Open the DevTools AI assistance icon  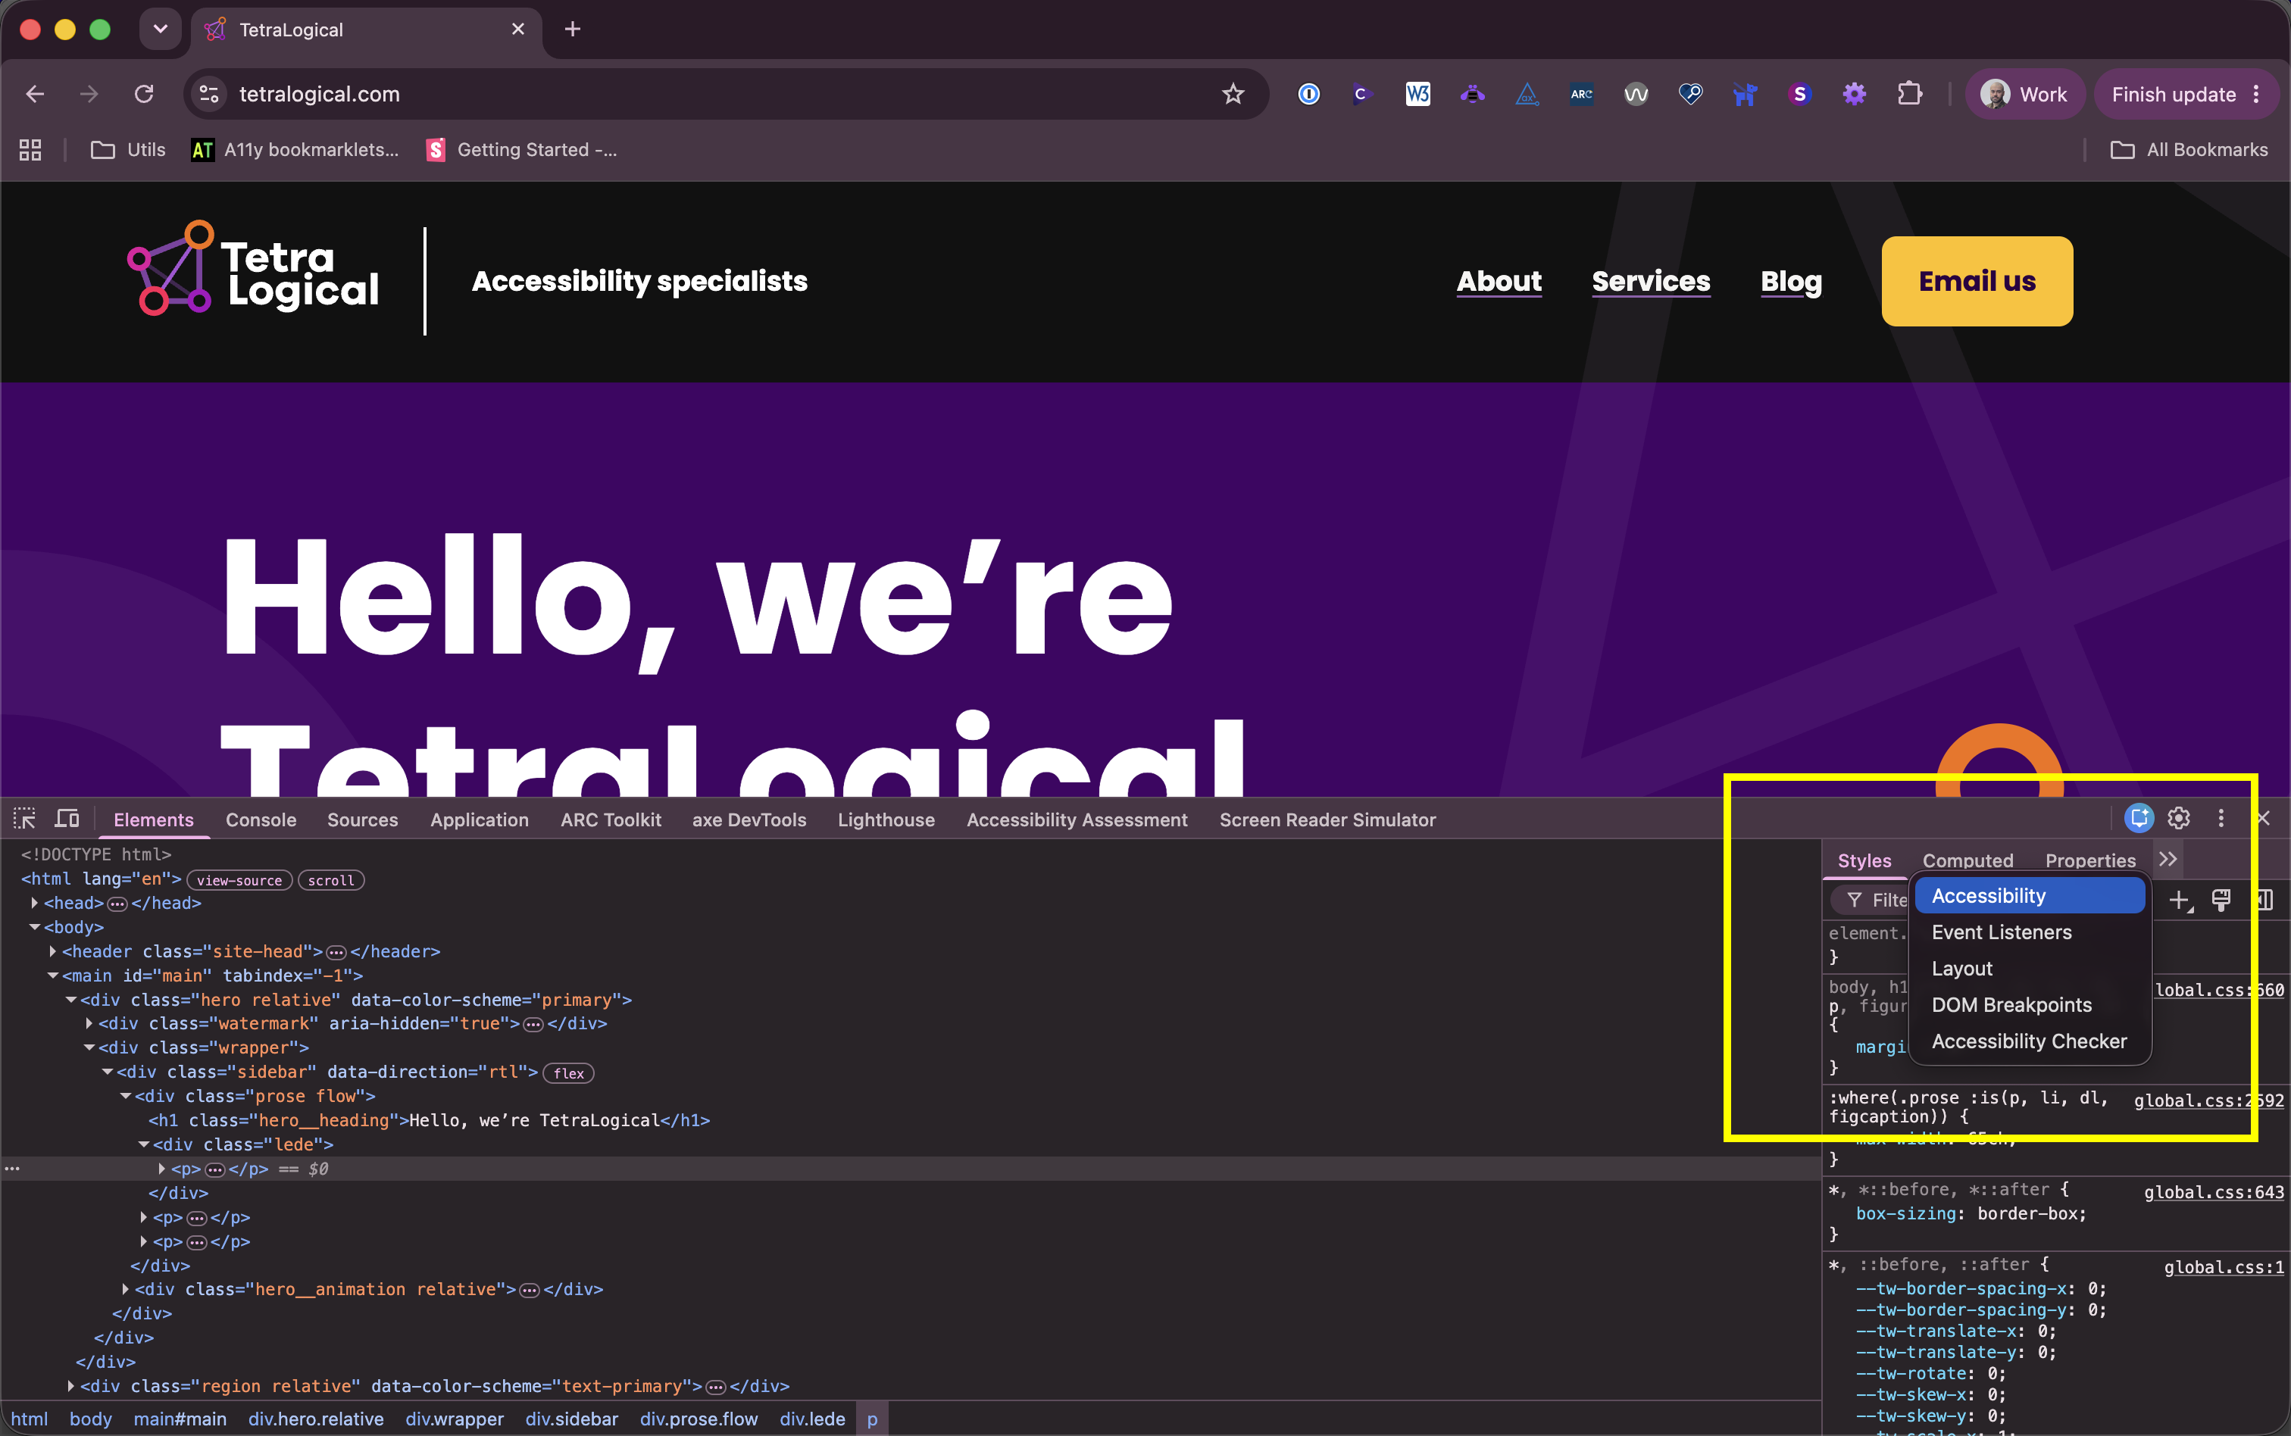point(2139,818)
